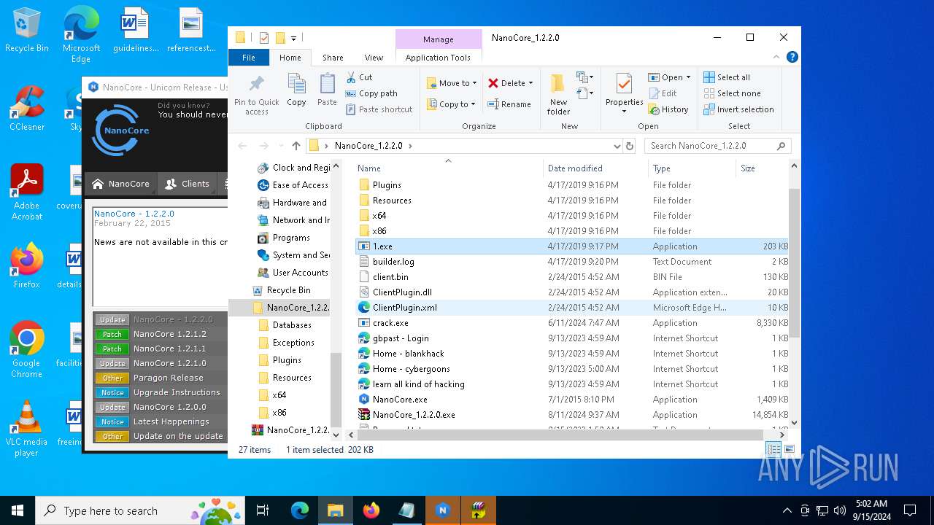Click the Help question mark icon
The image size is (934, 525).
[x=792, y=57]
